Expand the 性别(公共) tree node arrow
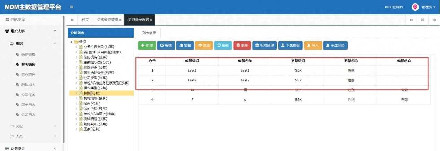The image size is (440, 151). point(77,93)
